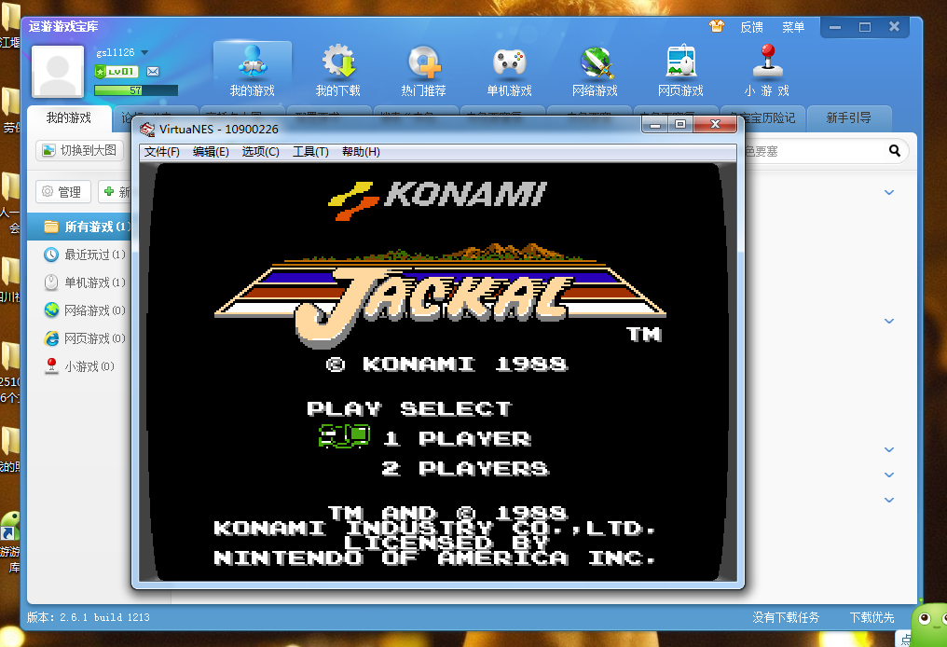The width and height of the screenshot is (947, 647).
Task: Open the 文件(F) menu in VirtuaNES
Action: [161, 152]
